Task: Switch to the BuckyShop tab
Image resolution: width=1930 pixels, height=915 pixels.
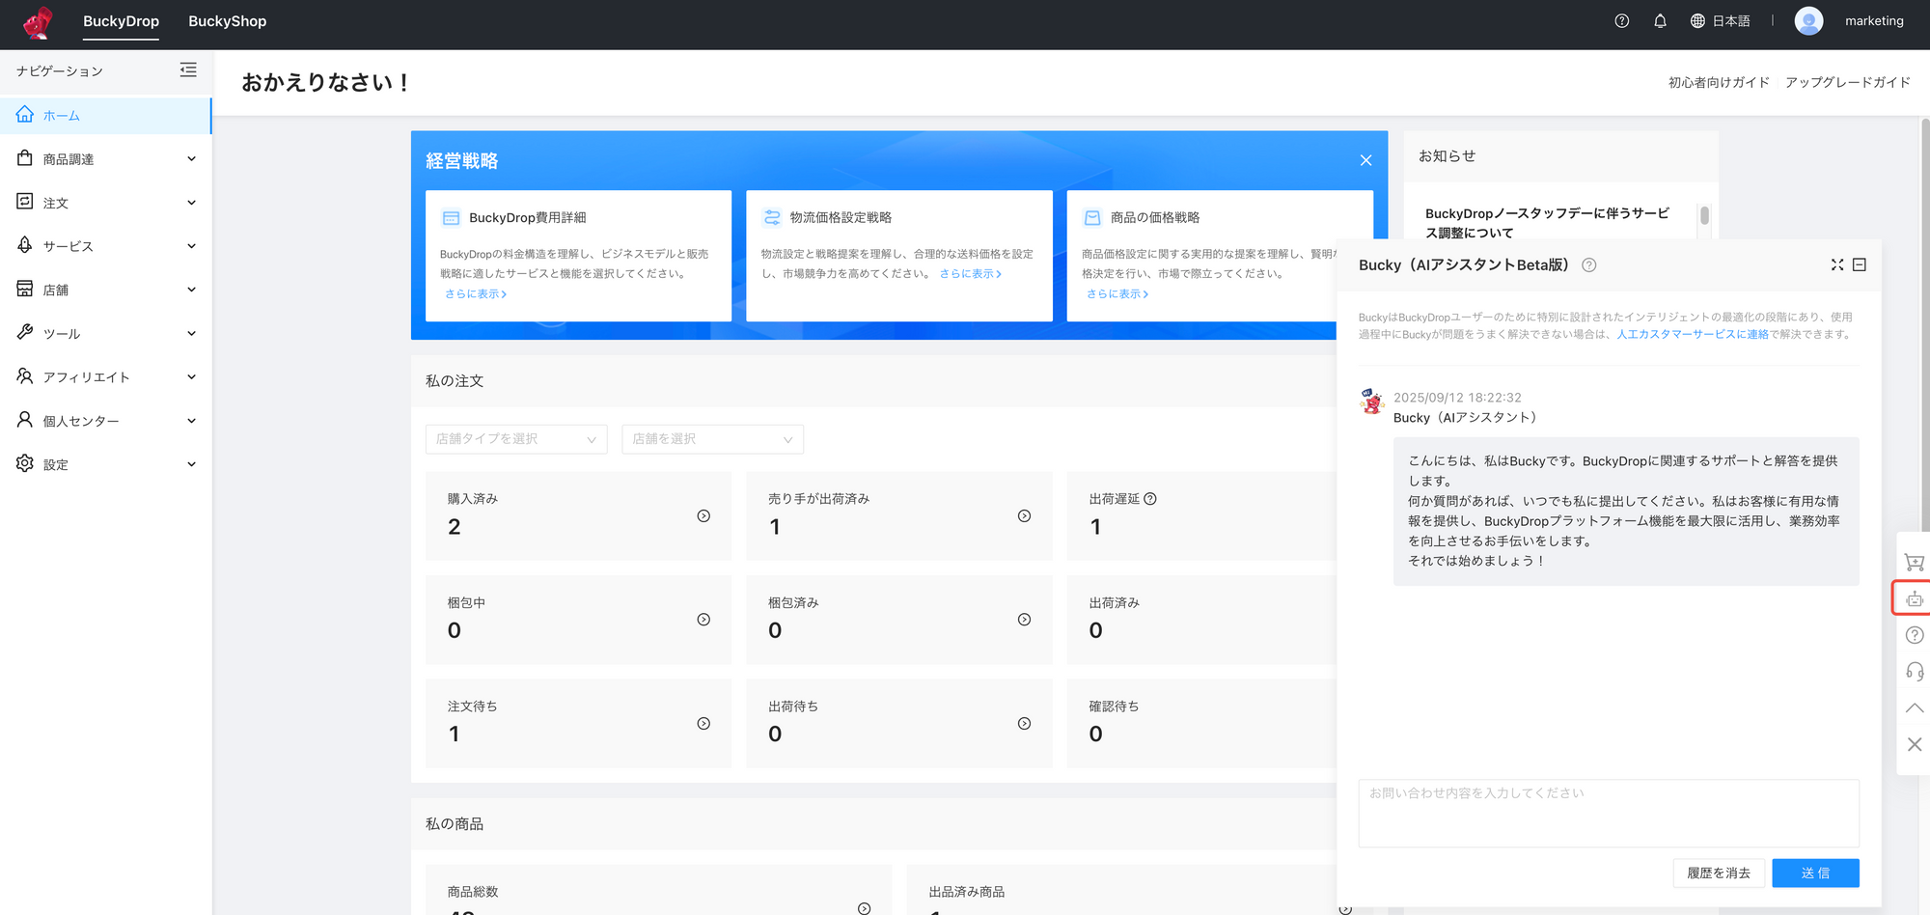Action: coord(227,21)
